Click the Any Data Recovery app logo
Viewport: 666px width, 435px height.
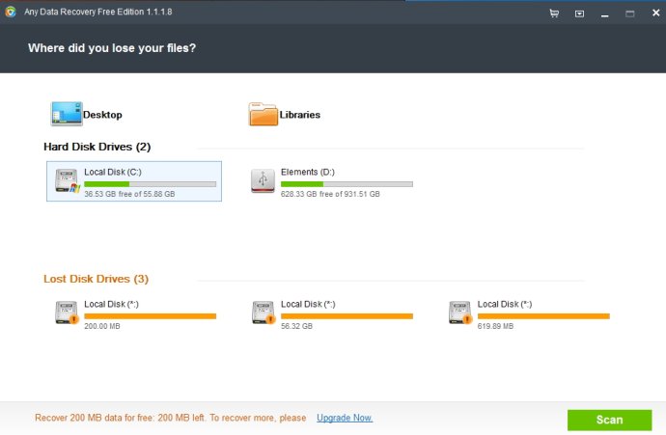11,12
